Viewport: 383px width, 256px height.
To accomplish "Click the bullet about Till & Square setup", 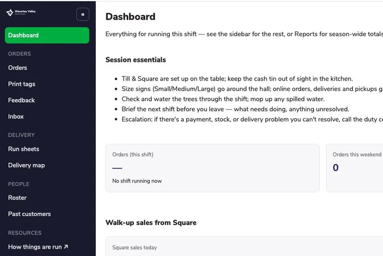I will (237, 79).
